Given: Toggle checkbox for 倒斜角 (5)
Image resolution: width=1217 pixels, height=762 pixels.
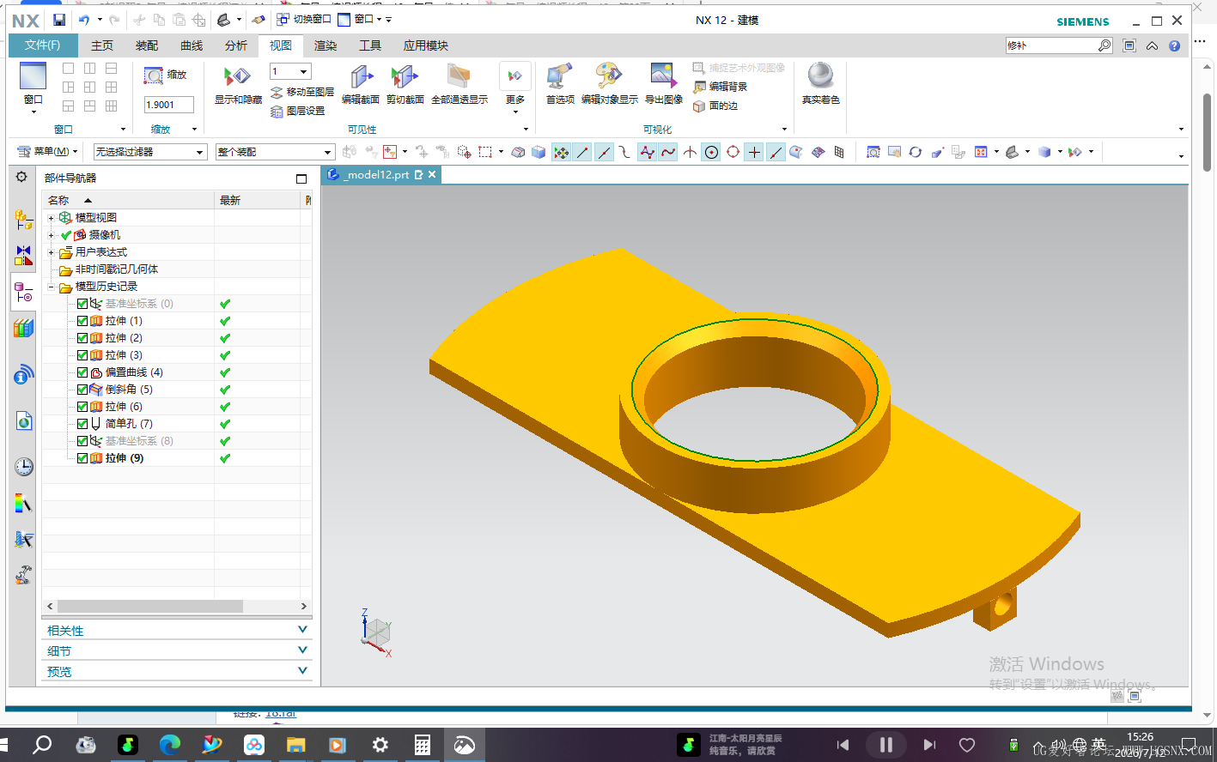Looking at the screenshot, I should pyautogui.click(x=82, y=390).
